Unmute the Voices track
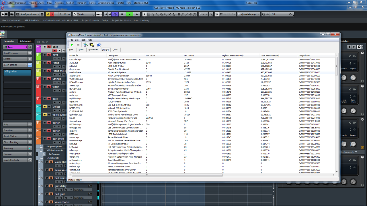 [45, 107]
